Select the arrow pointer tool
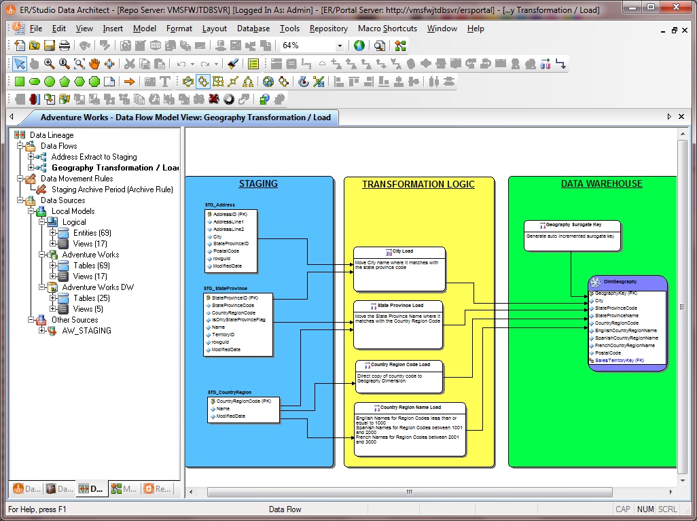The height and width of the screenshot is (521, 697). pyautogui.click(x=19, y=64)
